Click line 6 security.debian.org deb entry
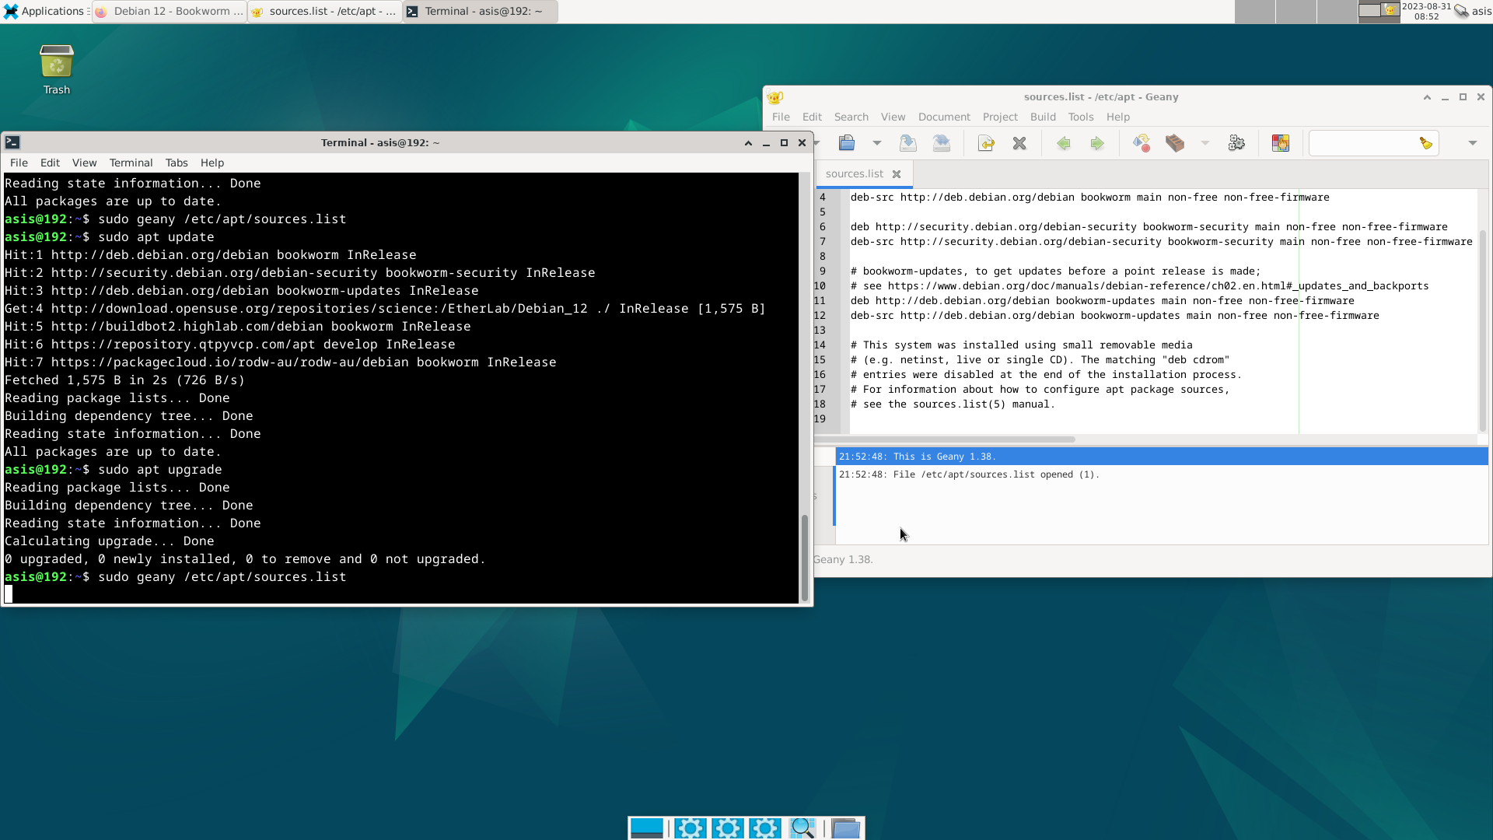Viewport: 1493px width, 840px height. click(1149, 227)
